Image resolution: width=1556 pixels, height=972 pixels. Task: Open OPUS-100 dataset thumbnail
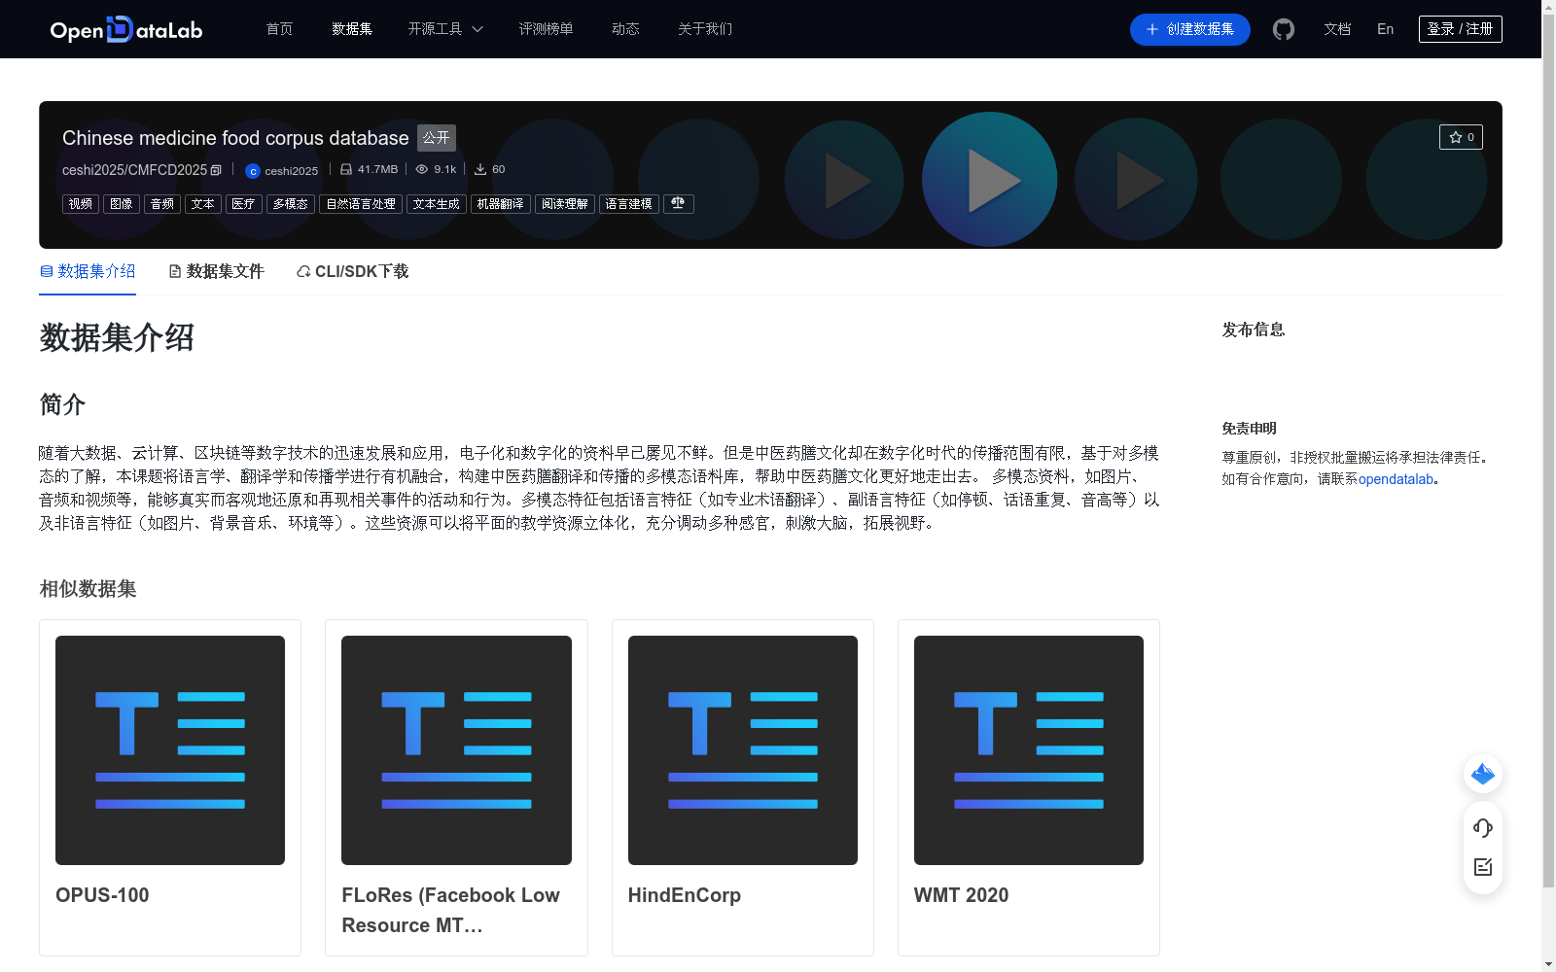(x=170, y=750)
